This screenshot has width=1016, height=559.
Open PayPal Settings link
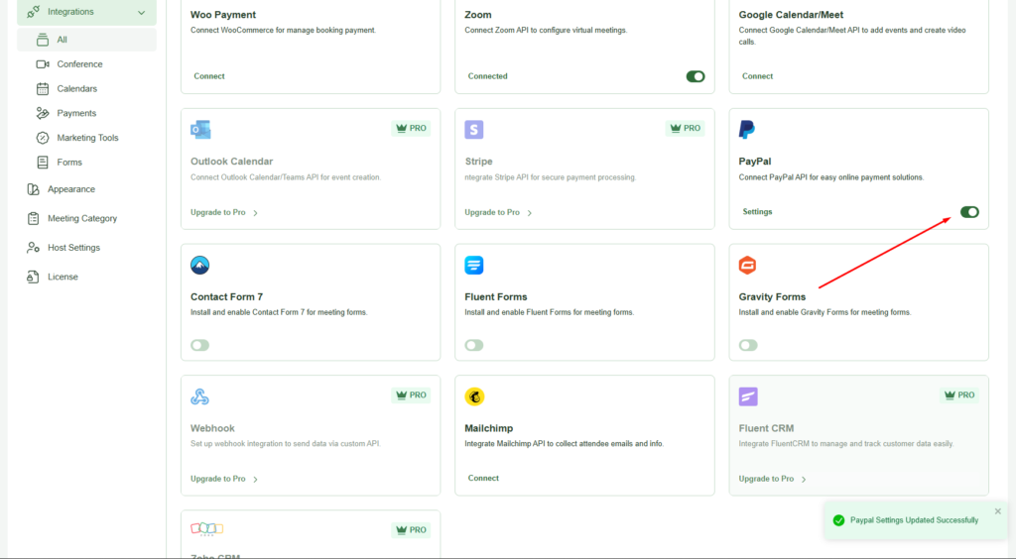757,211
